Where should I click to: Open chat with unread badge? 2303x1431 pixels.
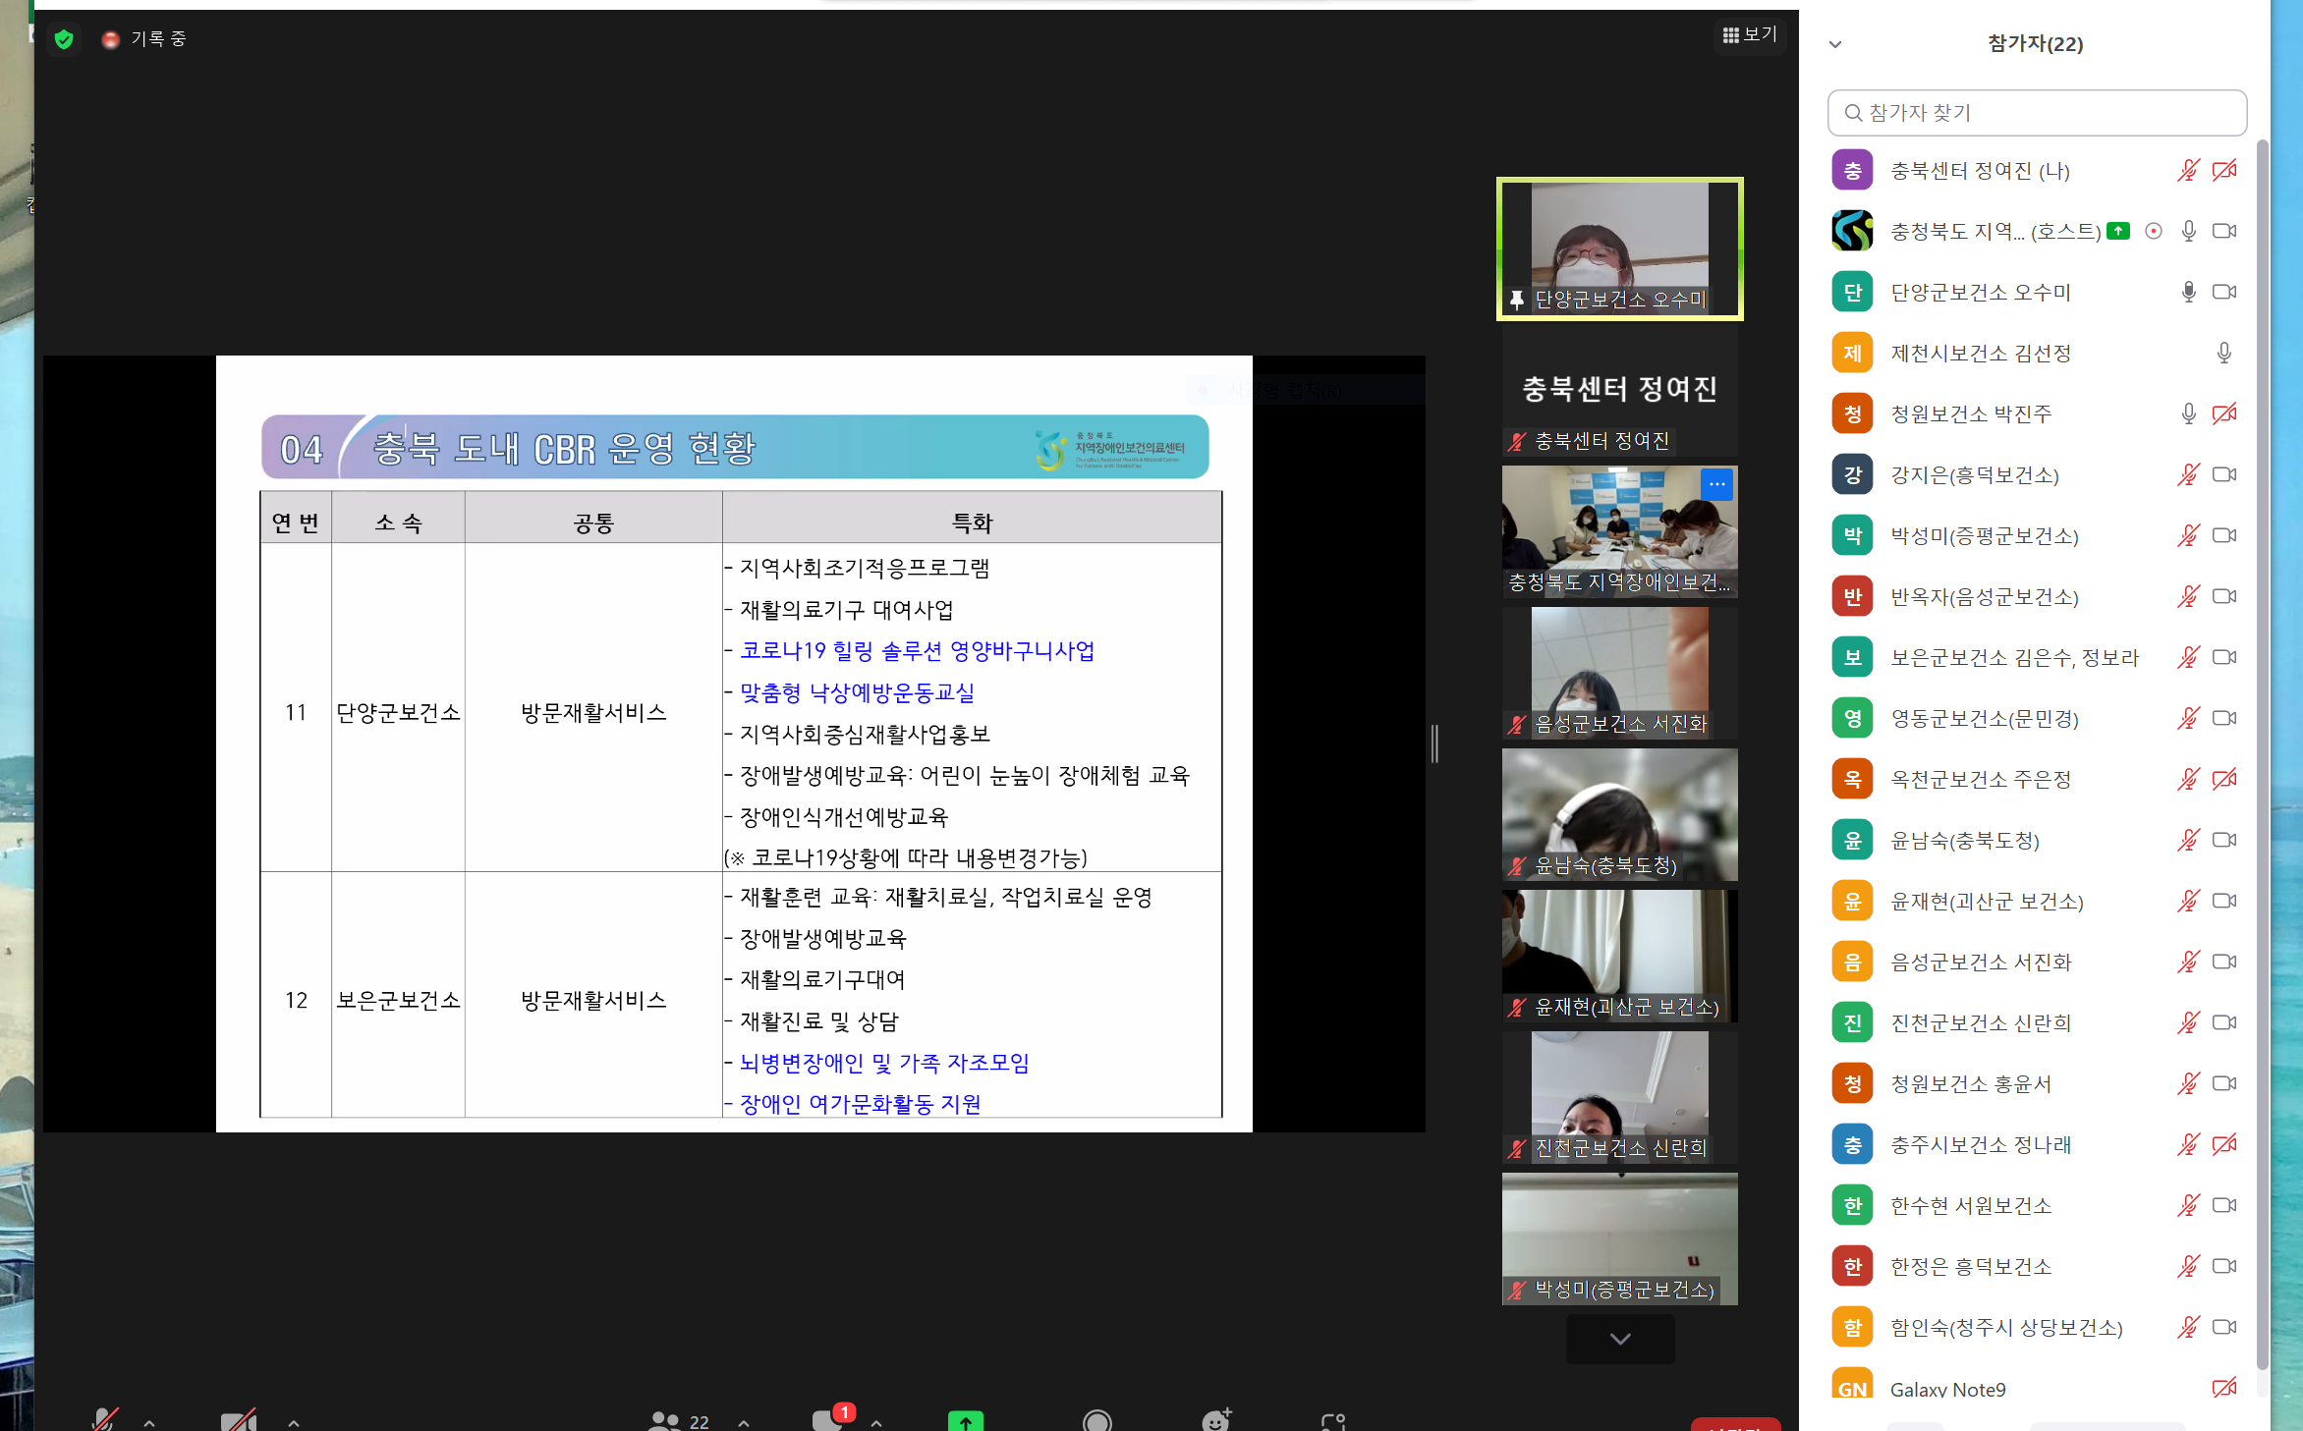coord(828,1420)
